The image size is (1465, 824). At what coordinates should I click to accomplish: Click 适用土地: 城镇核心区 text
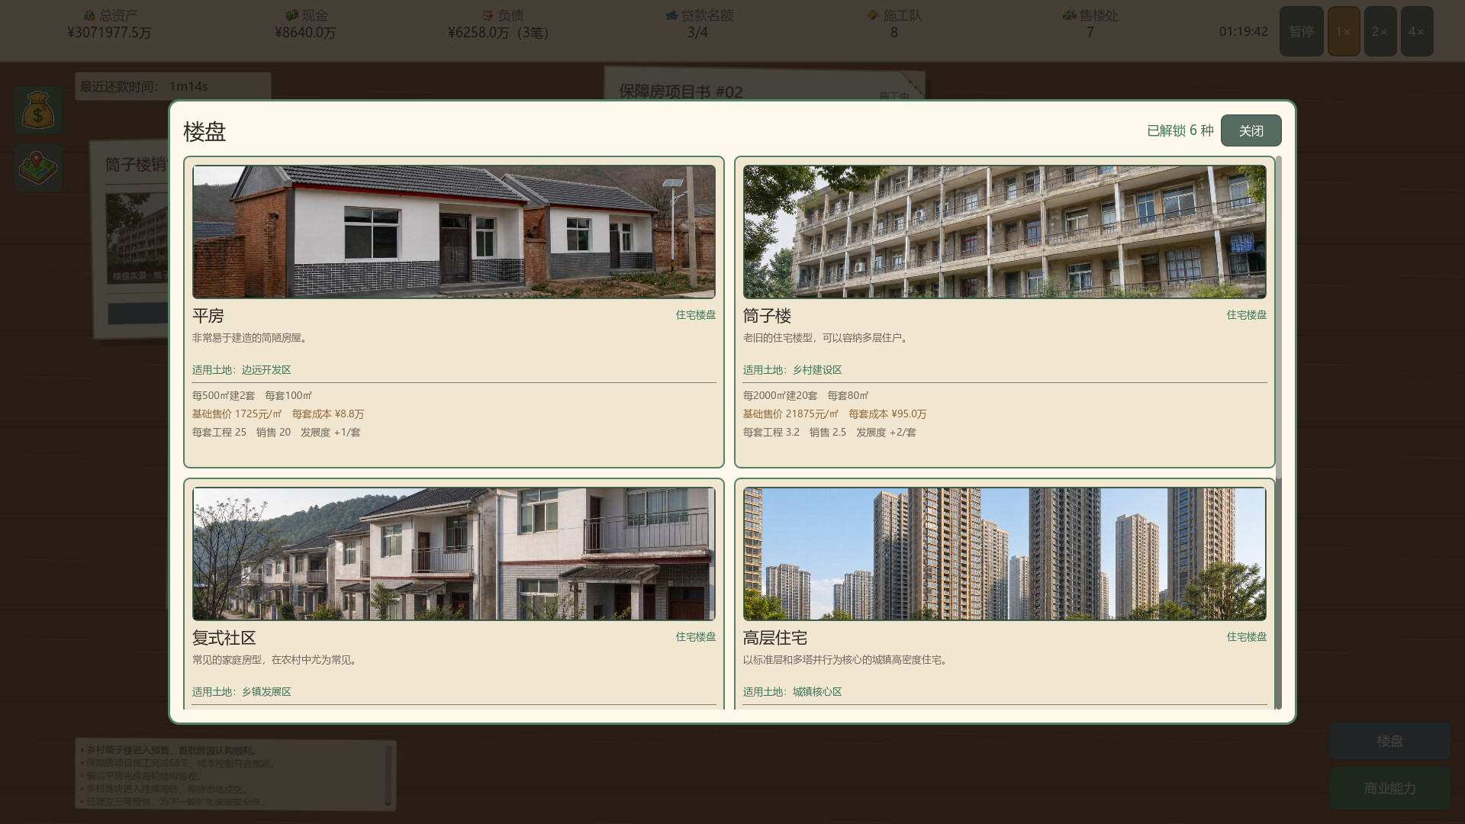793,692
